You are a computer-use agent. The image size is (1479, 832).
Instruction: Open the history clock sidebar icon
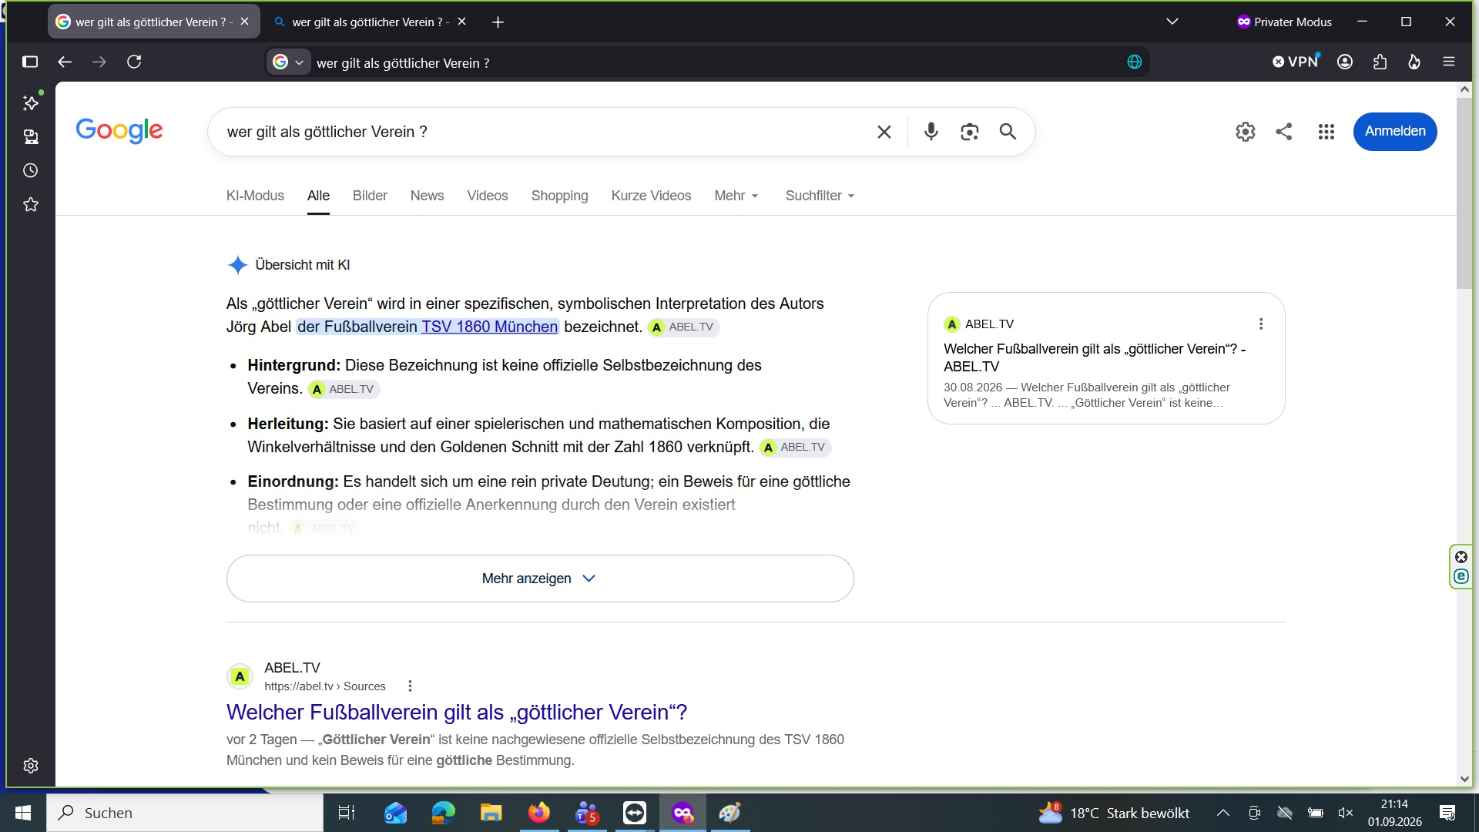click(x=31, y=170)
